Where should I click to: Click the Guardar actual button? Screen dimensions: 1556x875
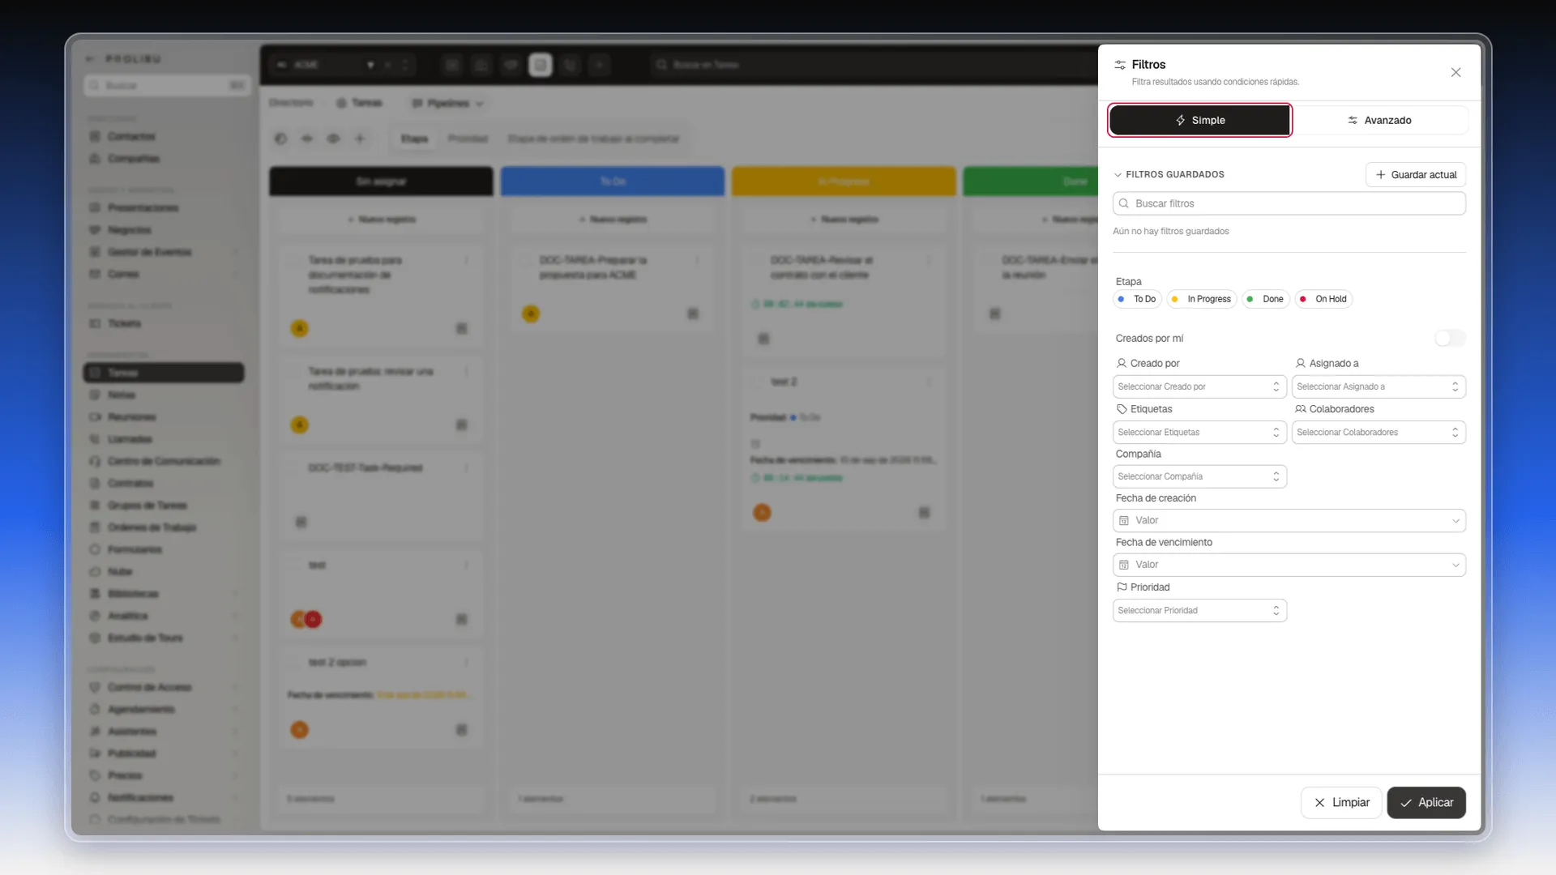pos(1415,174)
